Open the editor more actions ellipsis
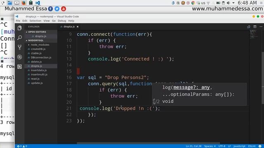Image resolution: width=264 pixels, height=148 pixels. [x=261, y=27]
